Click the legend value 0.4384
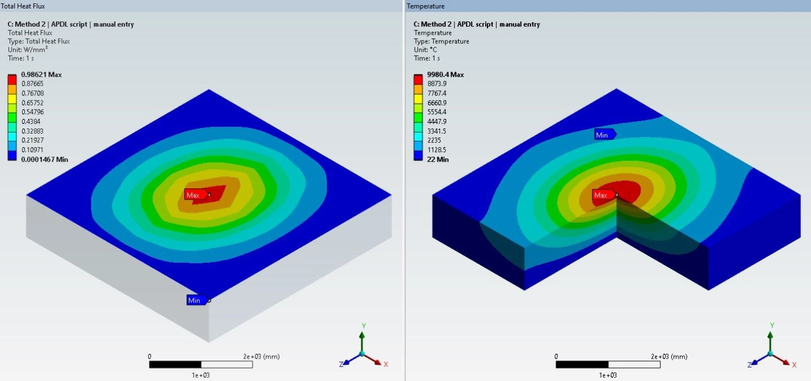This screenshot has height=381, width=811. click(x=30, y=122)
